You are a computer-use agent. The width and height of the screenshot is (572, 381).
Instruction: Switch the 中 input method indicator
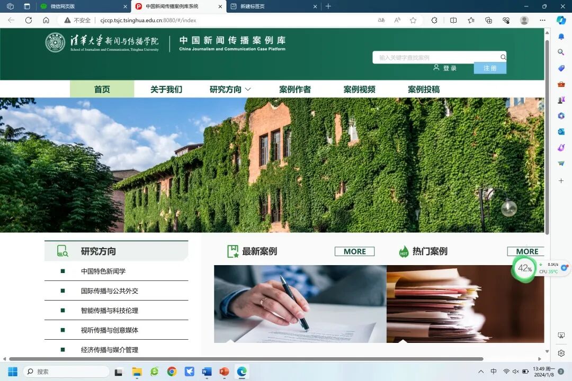[494, 371]
